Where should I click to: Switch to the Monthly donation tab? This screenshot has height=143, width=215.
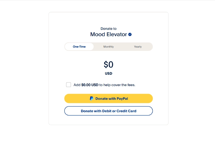point(109,47)
